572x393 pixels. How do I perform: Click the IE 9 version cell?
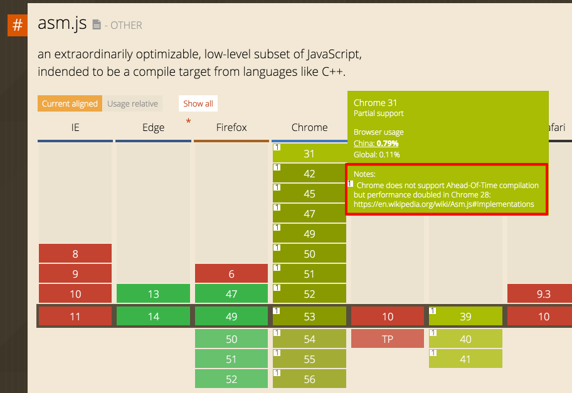(75, 273)
